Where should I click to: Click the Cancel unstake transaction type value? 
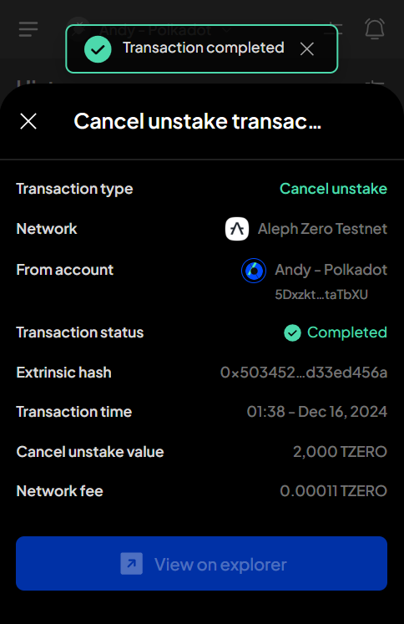(333, 189)
